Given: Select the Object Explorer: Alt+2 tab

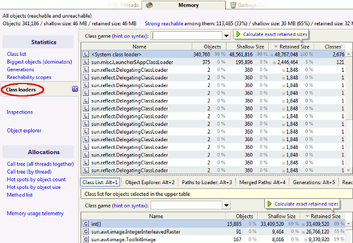Looking at the screenshot, I should (x=149, y=182).
